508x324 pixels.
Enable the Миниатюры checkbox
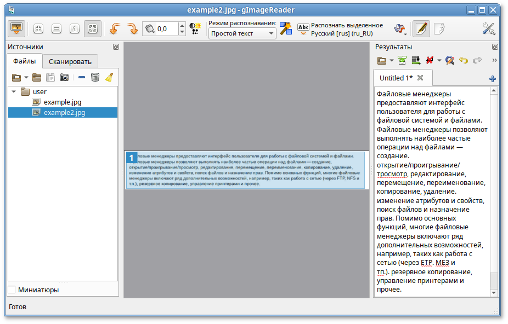12,290
